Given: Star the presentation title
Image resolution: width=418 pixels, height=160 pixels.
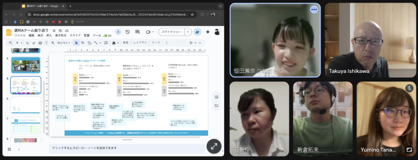Looking at the screenshot, I should pyautogui.click(x=54, y=31).
